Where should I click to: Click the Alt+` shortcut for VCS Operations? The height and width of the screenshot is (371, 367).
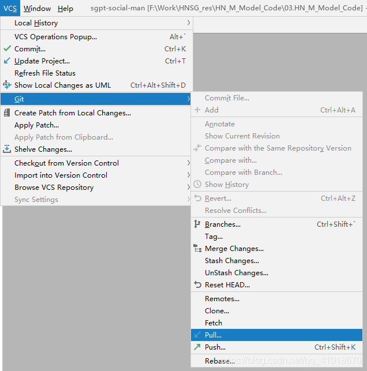pyautogui.click(x=178, y=36)
